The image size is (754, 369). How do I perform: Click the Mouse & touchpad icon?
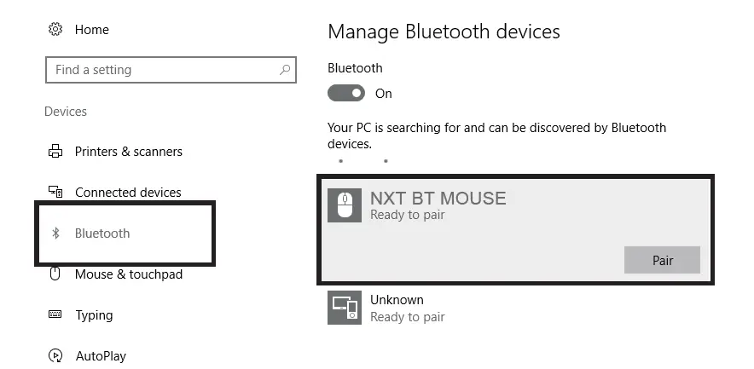pyautogui.click(x=55, y=274)
